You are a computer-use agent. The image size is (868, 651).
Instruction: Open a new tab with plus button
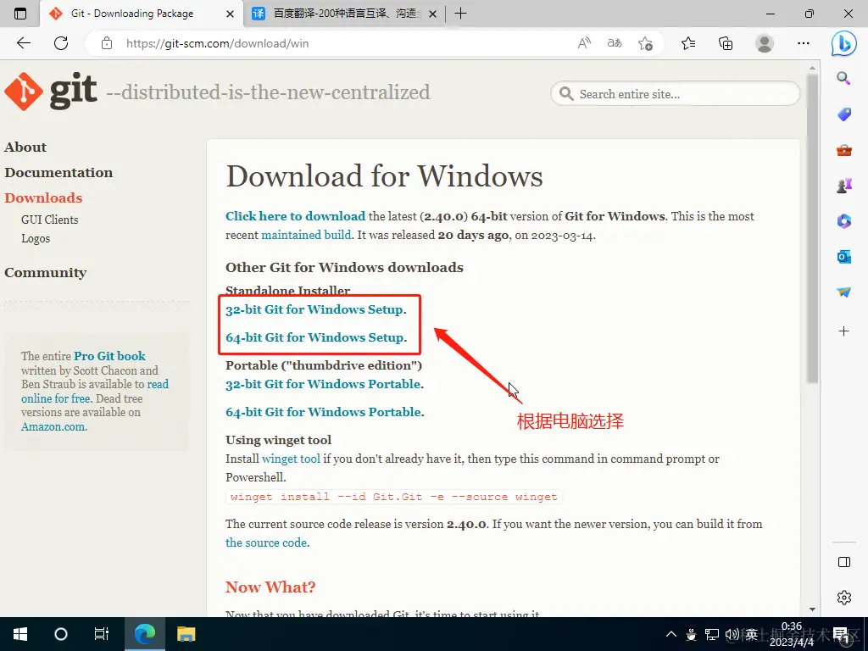pos(460,14)
